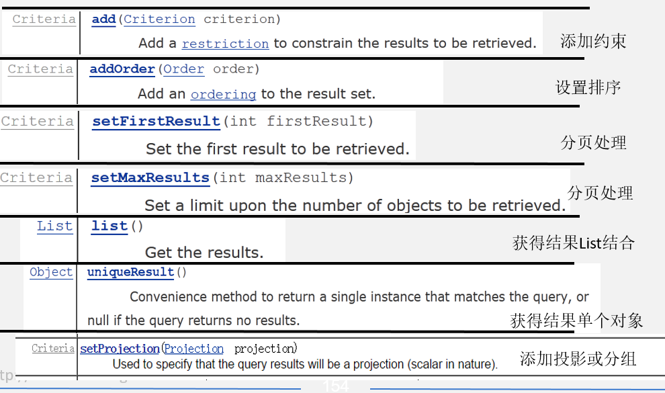Viewport: 665px width, 393px height.
Task: Open the ordering hyperlink in the description
Action: [x=223, y=94]
